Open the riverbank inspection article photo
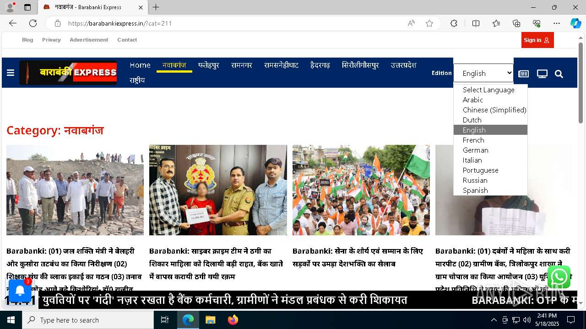The image size is (586, 329). tap(75, 190)
